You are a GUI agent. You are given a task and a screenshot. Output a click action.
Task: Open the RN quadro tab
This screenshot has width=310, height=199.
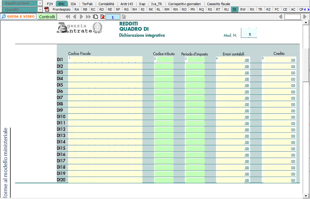click(x=175, y=9)
